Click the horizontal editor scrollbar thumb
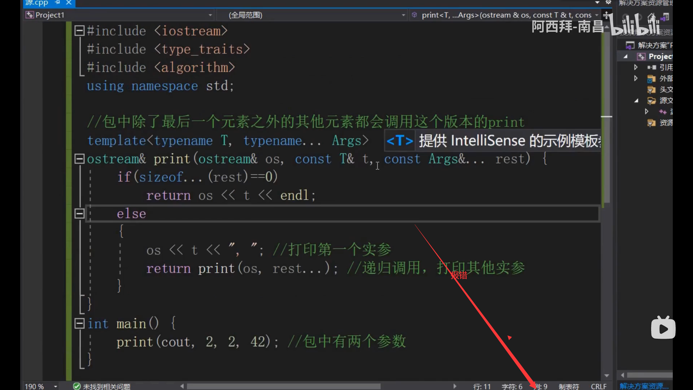The width and height of the screenshot is (693, 390). pyautogui.click(x=283, y=386)
